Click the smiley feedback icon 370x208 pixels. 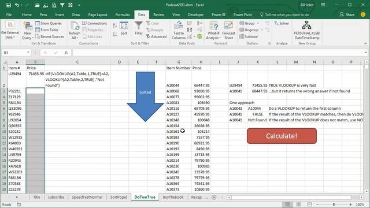coord(363,14)
